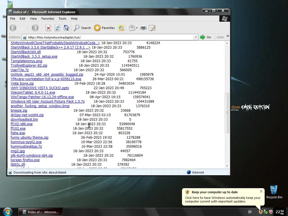
Task: Click the security shield tray icon
Action: [260, 212]
